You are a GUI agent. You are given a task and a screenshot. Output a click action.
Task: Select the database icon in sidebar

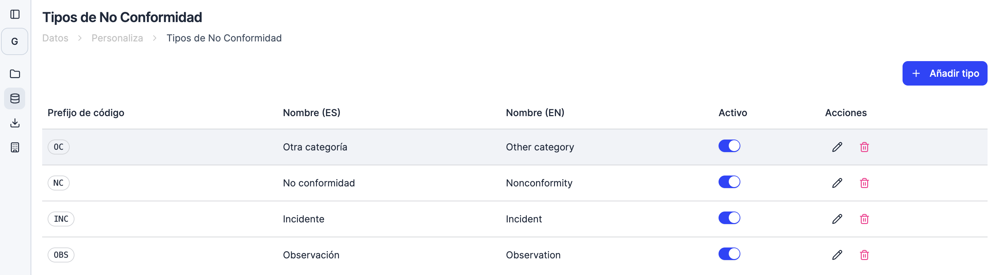tap(15, 98)
